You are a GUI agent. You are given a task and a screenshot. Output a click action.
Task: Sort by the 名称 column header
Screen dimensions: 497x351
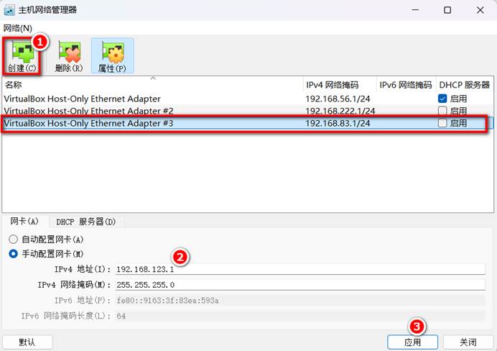[x=152, y=85]
